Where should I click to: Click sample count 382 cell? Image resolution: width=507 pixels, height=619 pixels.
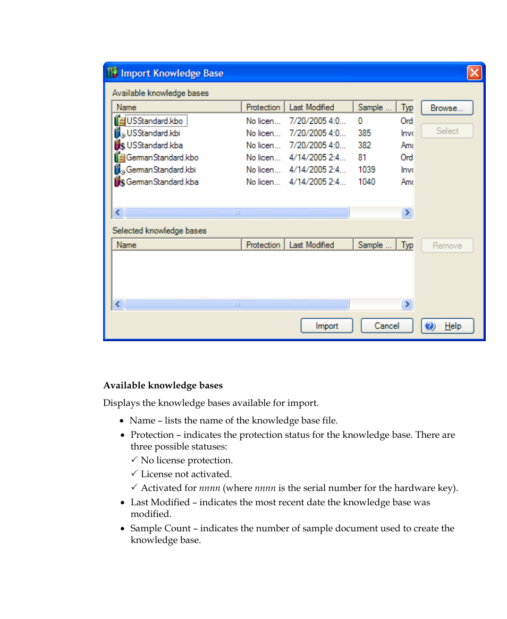coord(365,145)
